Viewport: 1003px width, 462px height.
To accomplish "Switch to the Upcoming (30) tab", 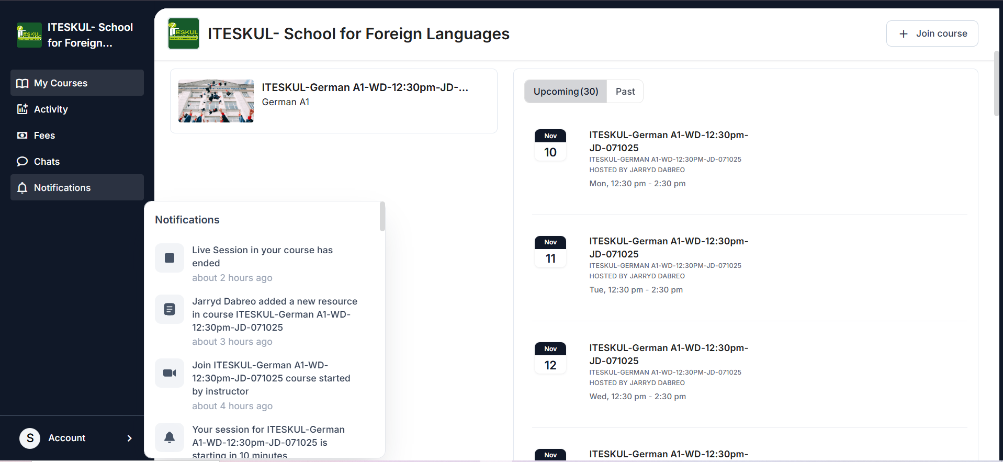I will click(566, 92).
